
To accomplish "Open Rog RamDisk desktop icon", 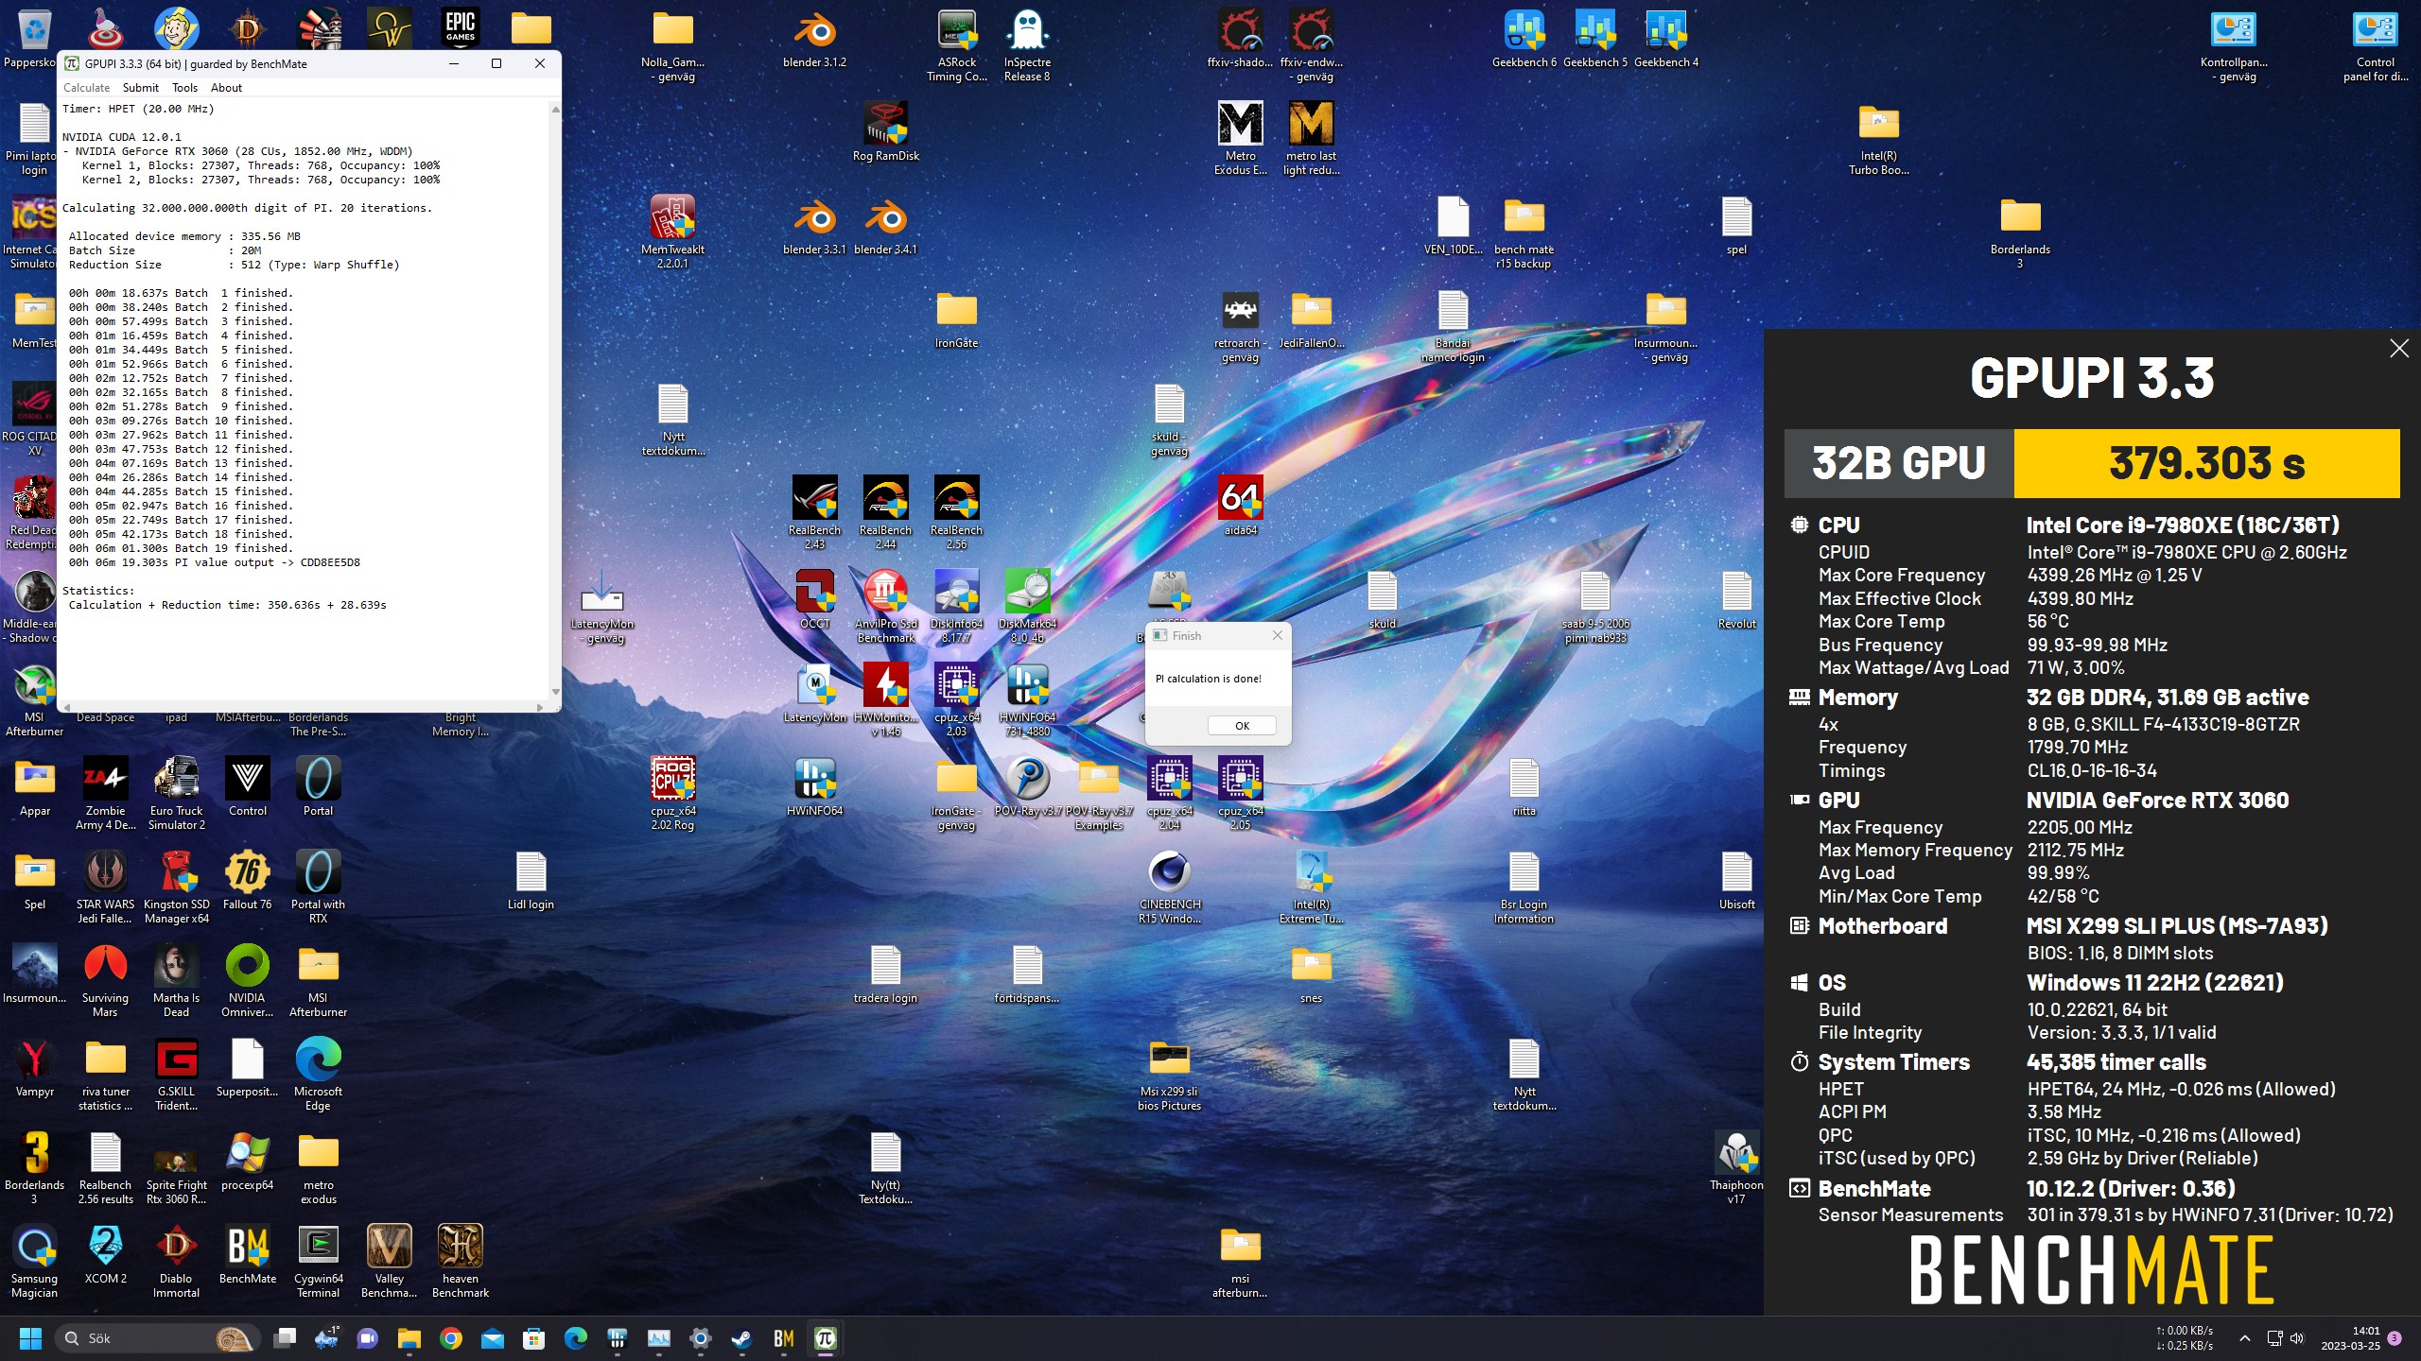I will pos(885,133).
